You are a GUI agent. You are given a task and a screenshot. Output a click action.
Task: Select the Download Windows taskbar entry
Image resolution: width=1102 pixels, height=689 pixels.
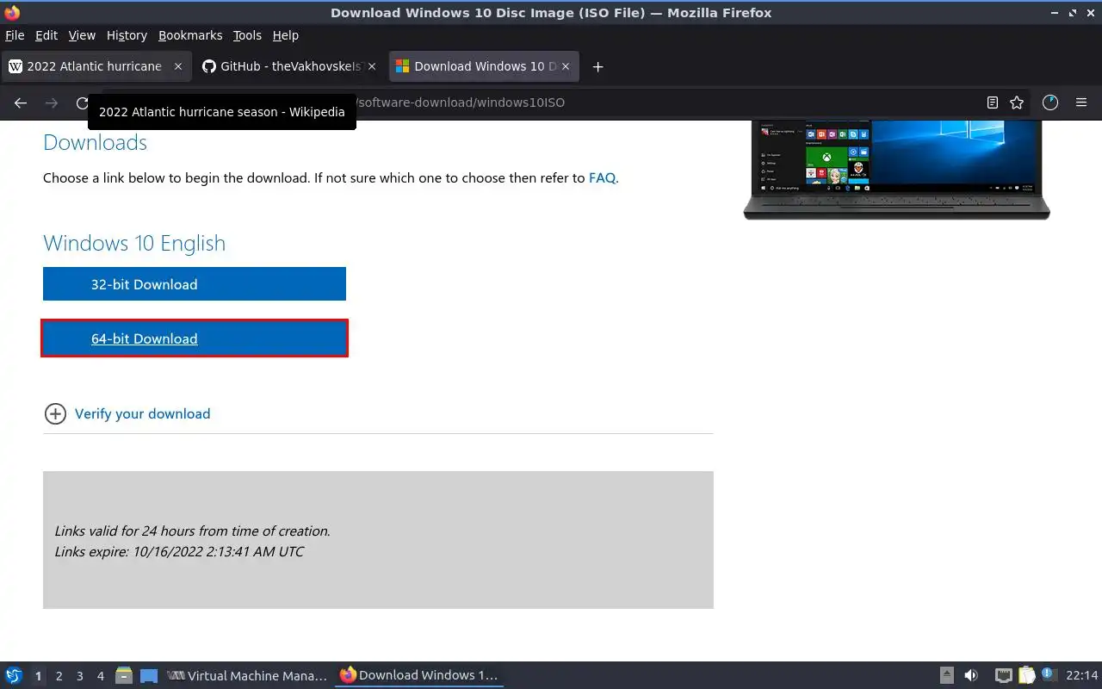coord(419,676)
